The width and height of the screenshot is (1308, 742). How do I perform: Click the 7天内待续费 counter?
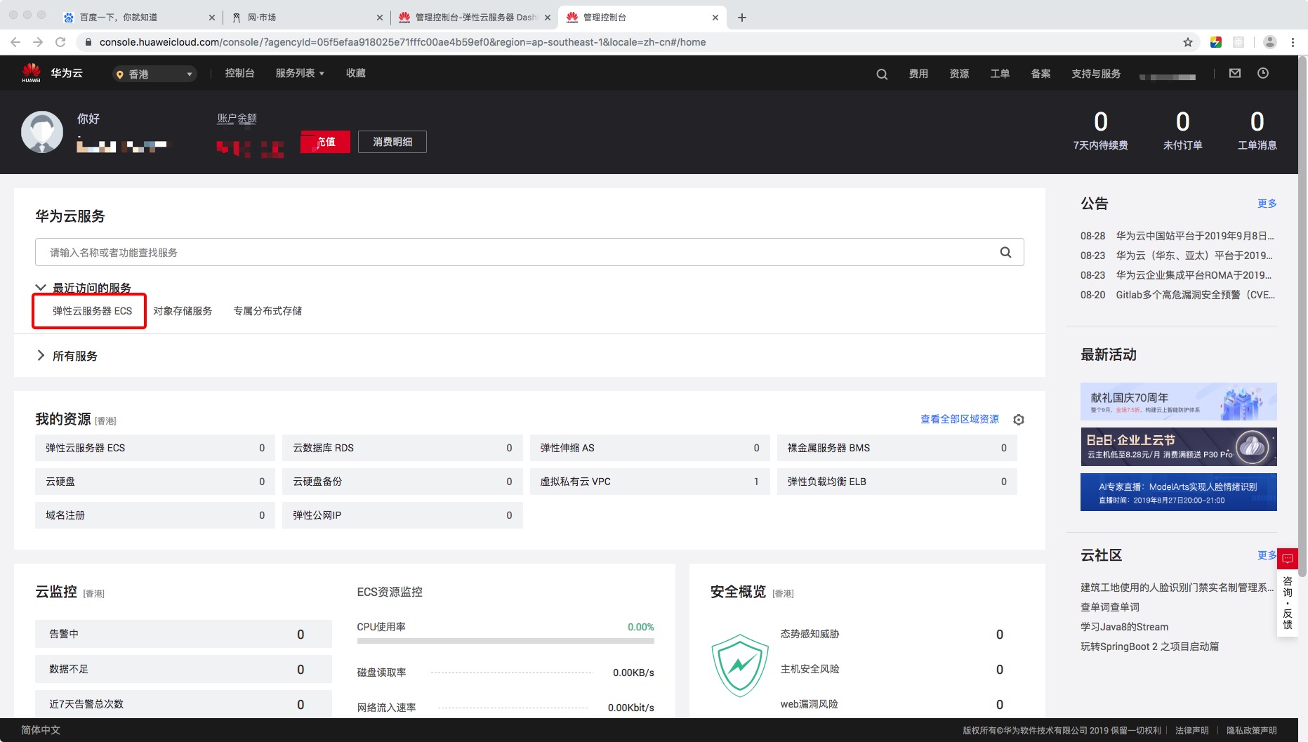[x=1101, y=131]
